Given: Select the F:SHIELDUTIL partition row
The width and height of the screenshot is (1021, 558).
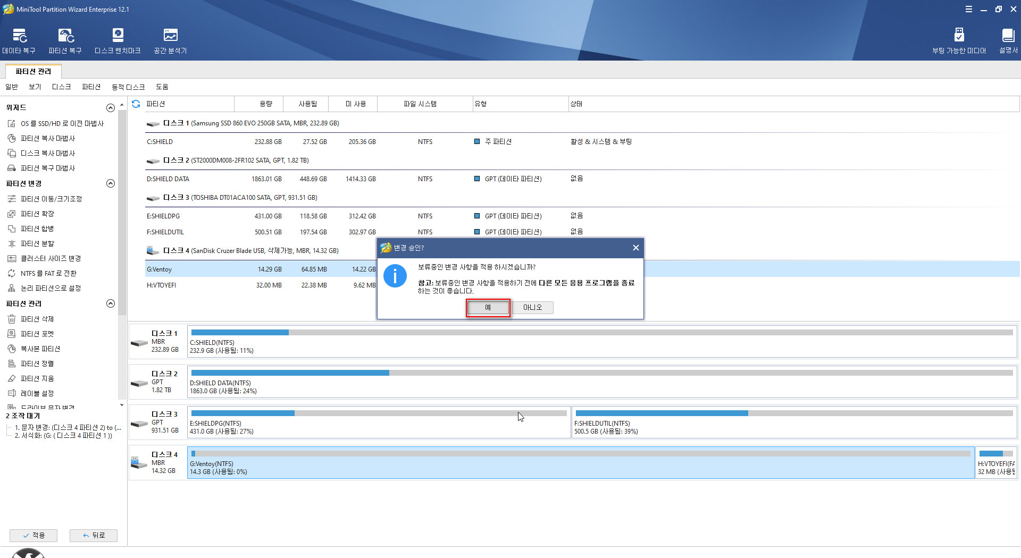Looking at the screenshot, I should pos(582,232).
